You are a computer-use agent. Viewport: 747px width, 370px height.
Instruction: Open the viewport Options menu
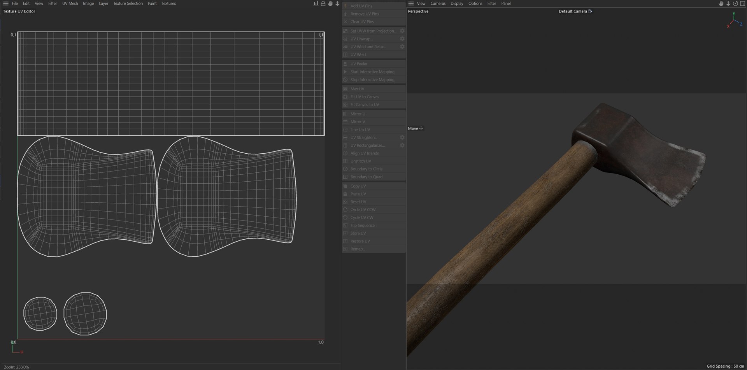475,4
